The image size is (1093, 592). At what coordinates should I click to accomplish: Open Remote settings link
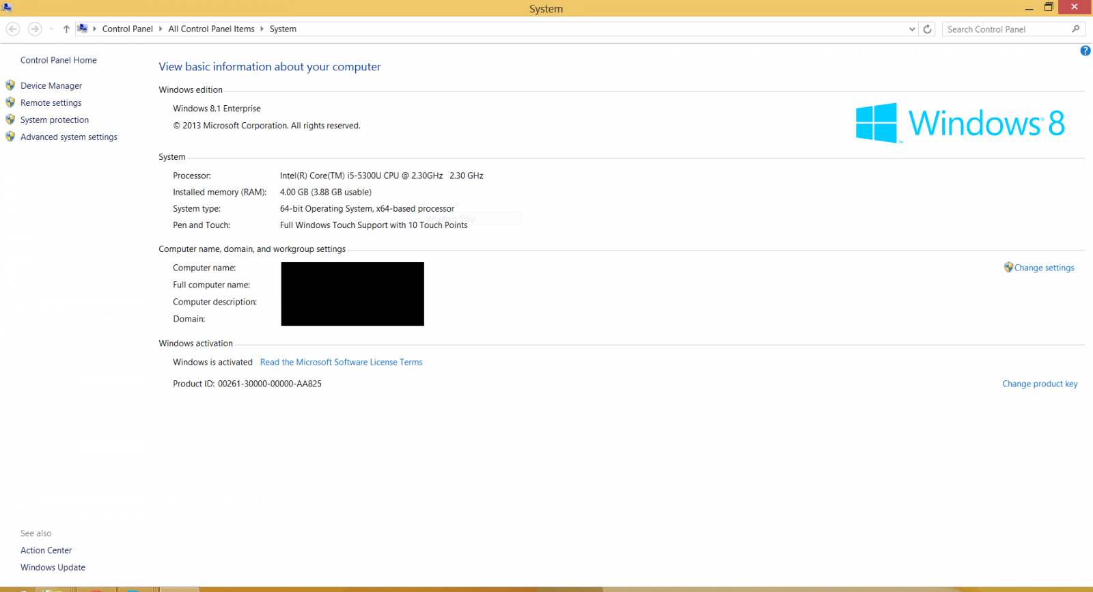(51, 103)
